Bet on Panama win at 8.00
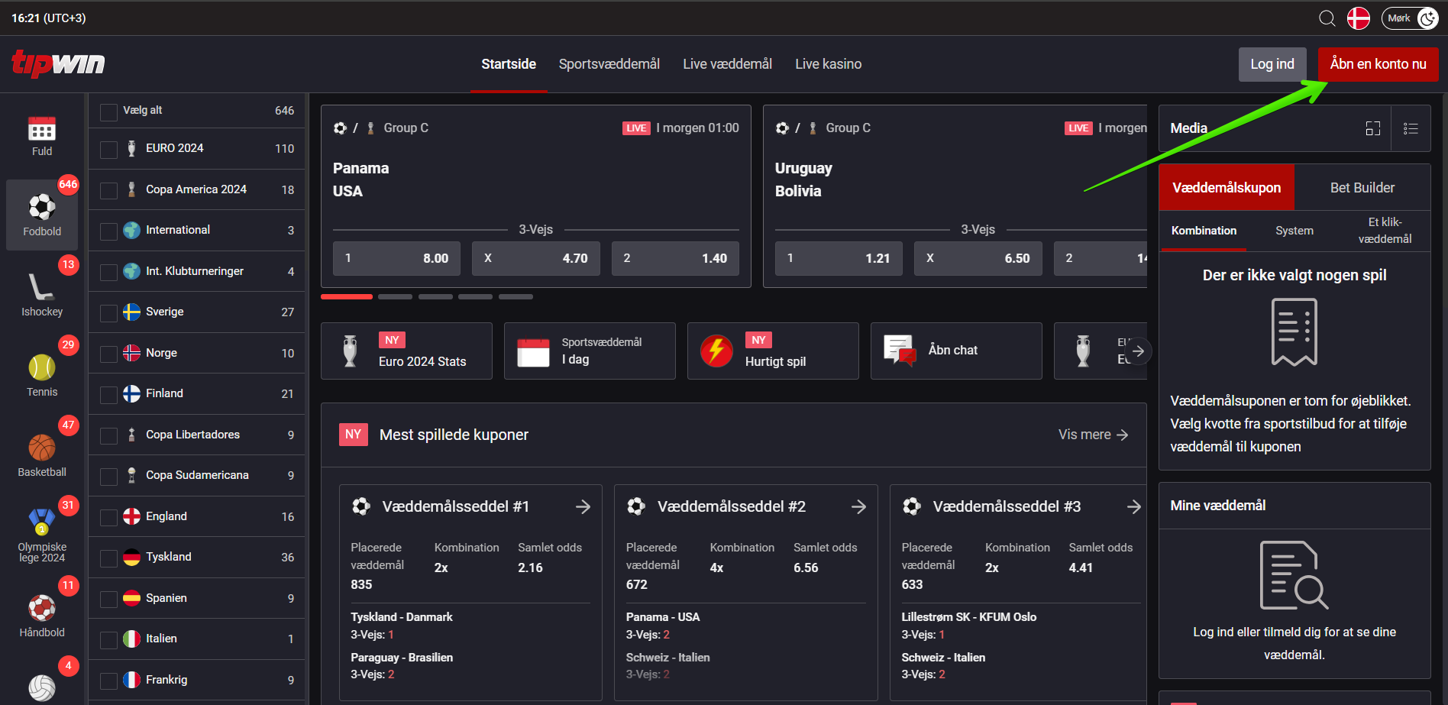This screenshot has height=705, width=1448. click(397, 258)
